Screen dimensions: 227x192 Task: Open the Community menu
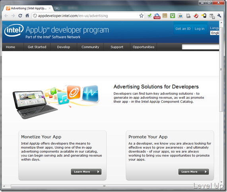tap(90, 47)
